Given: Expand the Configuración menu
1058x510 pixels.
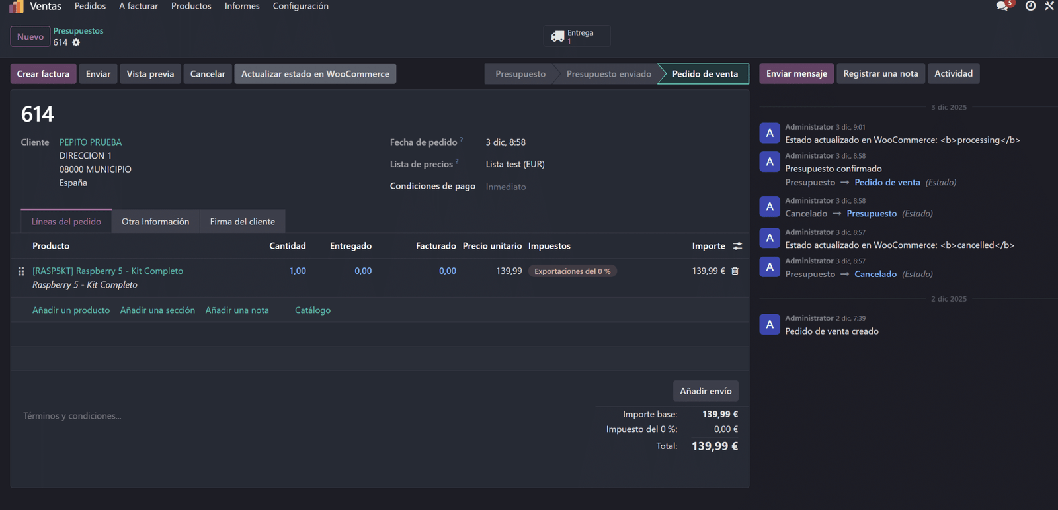Looking at the screenshot, I should (x=300, y=6).
